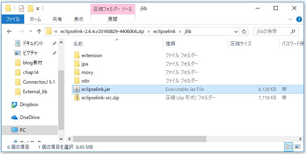
Task: Click horizontal scrollbar right arrow
Action: pos(300,139)
